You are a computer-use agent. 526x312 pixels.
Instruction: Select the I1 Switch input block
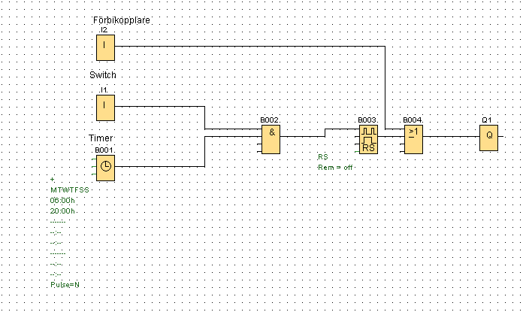tap(106, 108)
